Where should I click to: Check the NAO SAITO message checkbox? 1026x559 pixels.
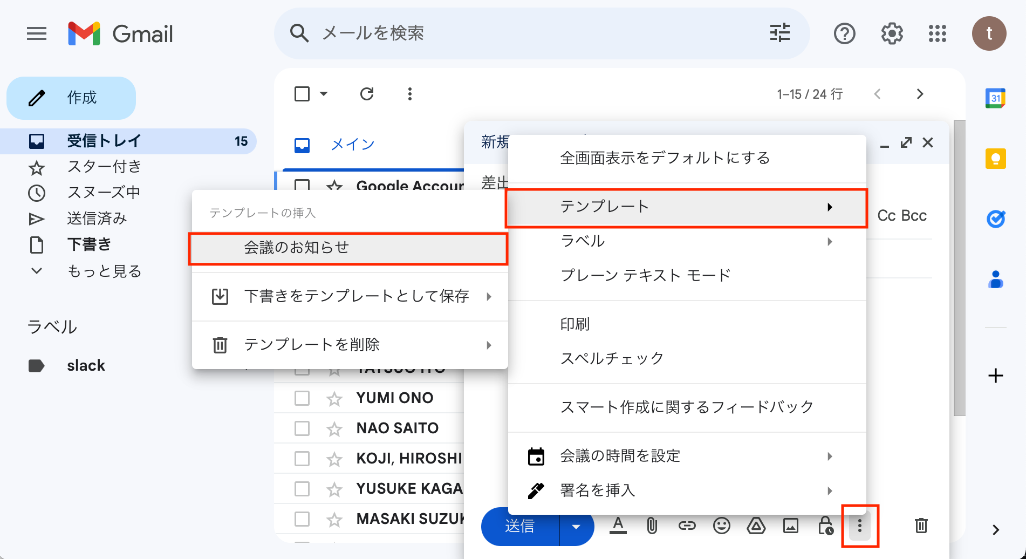coord(302,428)
